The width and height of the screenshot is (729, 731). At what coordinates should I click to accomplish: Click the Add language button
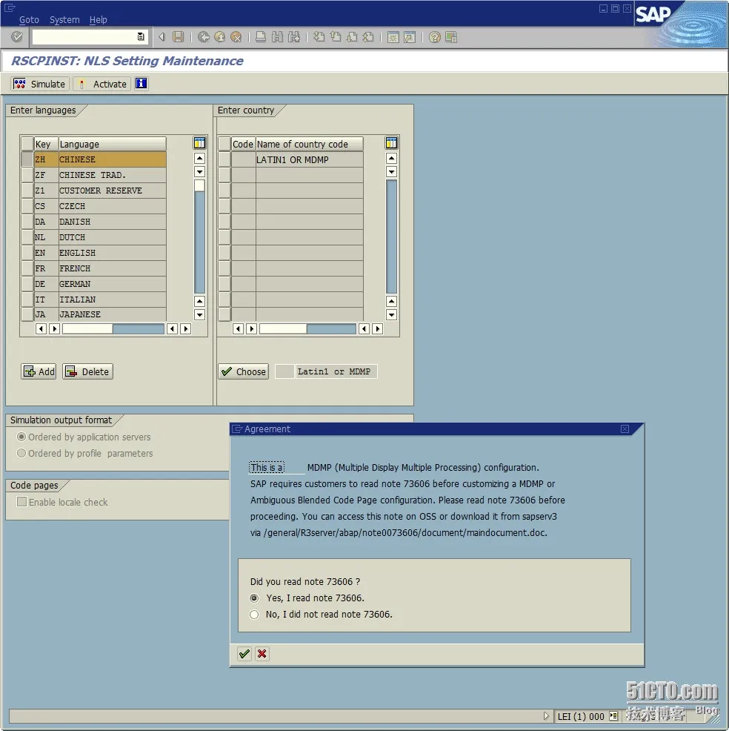pos(39,371)
